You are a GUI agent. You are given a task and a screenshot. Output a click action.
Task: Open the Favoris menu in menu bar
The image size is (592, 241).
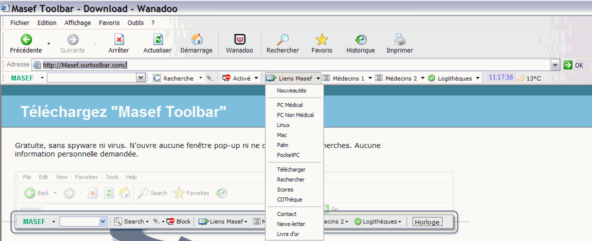pyautogui.click(x=109, y=22)
